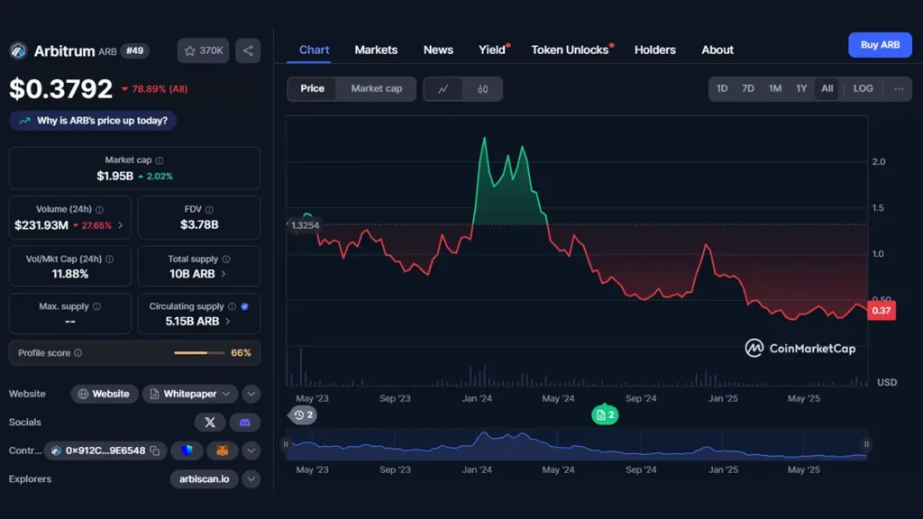Viewport: 923px width, 519px height.
Task: Add token to MetaMask fox icon
Action: point(223,451)
